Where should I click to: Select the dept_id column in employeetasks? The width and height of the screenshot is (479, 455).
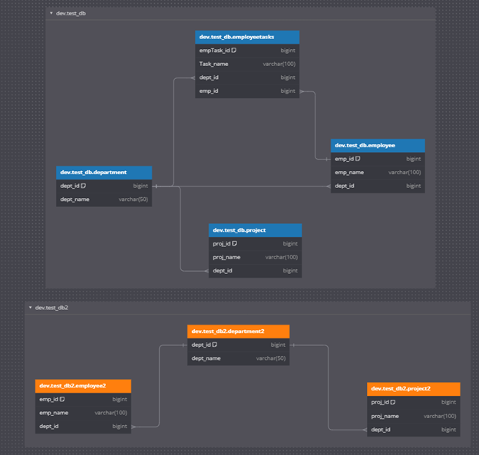coord(247,77)
